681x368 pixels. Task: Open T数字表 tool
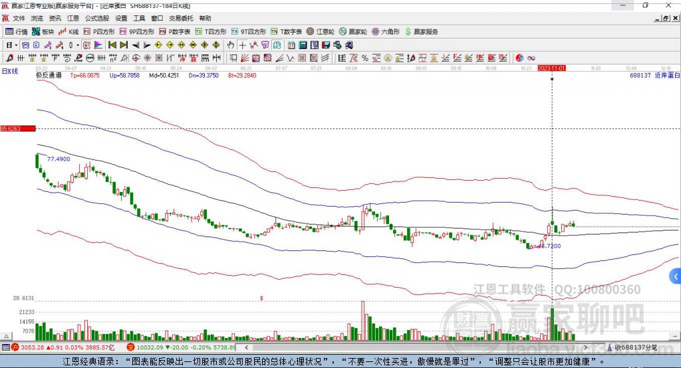click(x=286, y=32)
